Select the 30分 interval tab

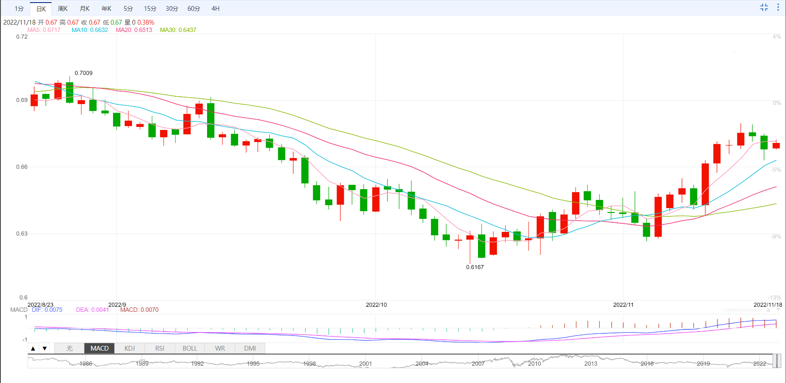point(172,9)
